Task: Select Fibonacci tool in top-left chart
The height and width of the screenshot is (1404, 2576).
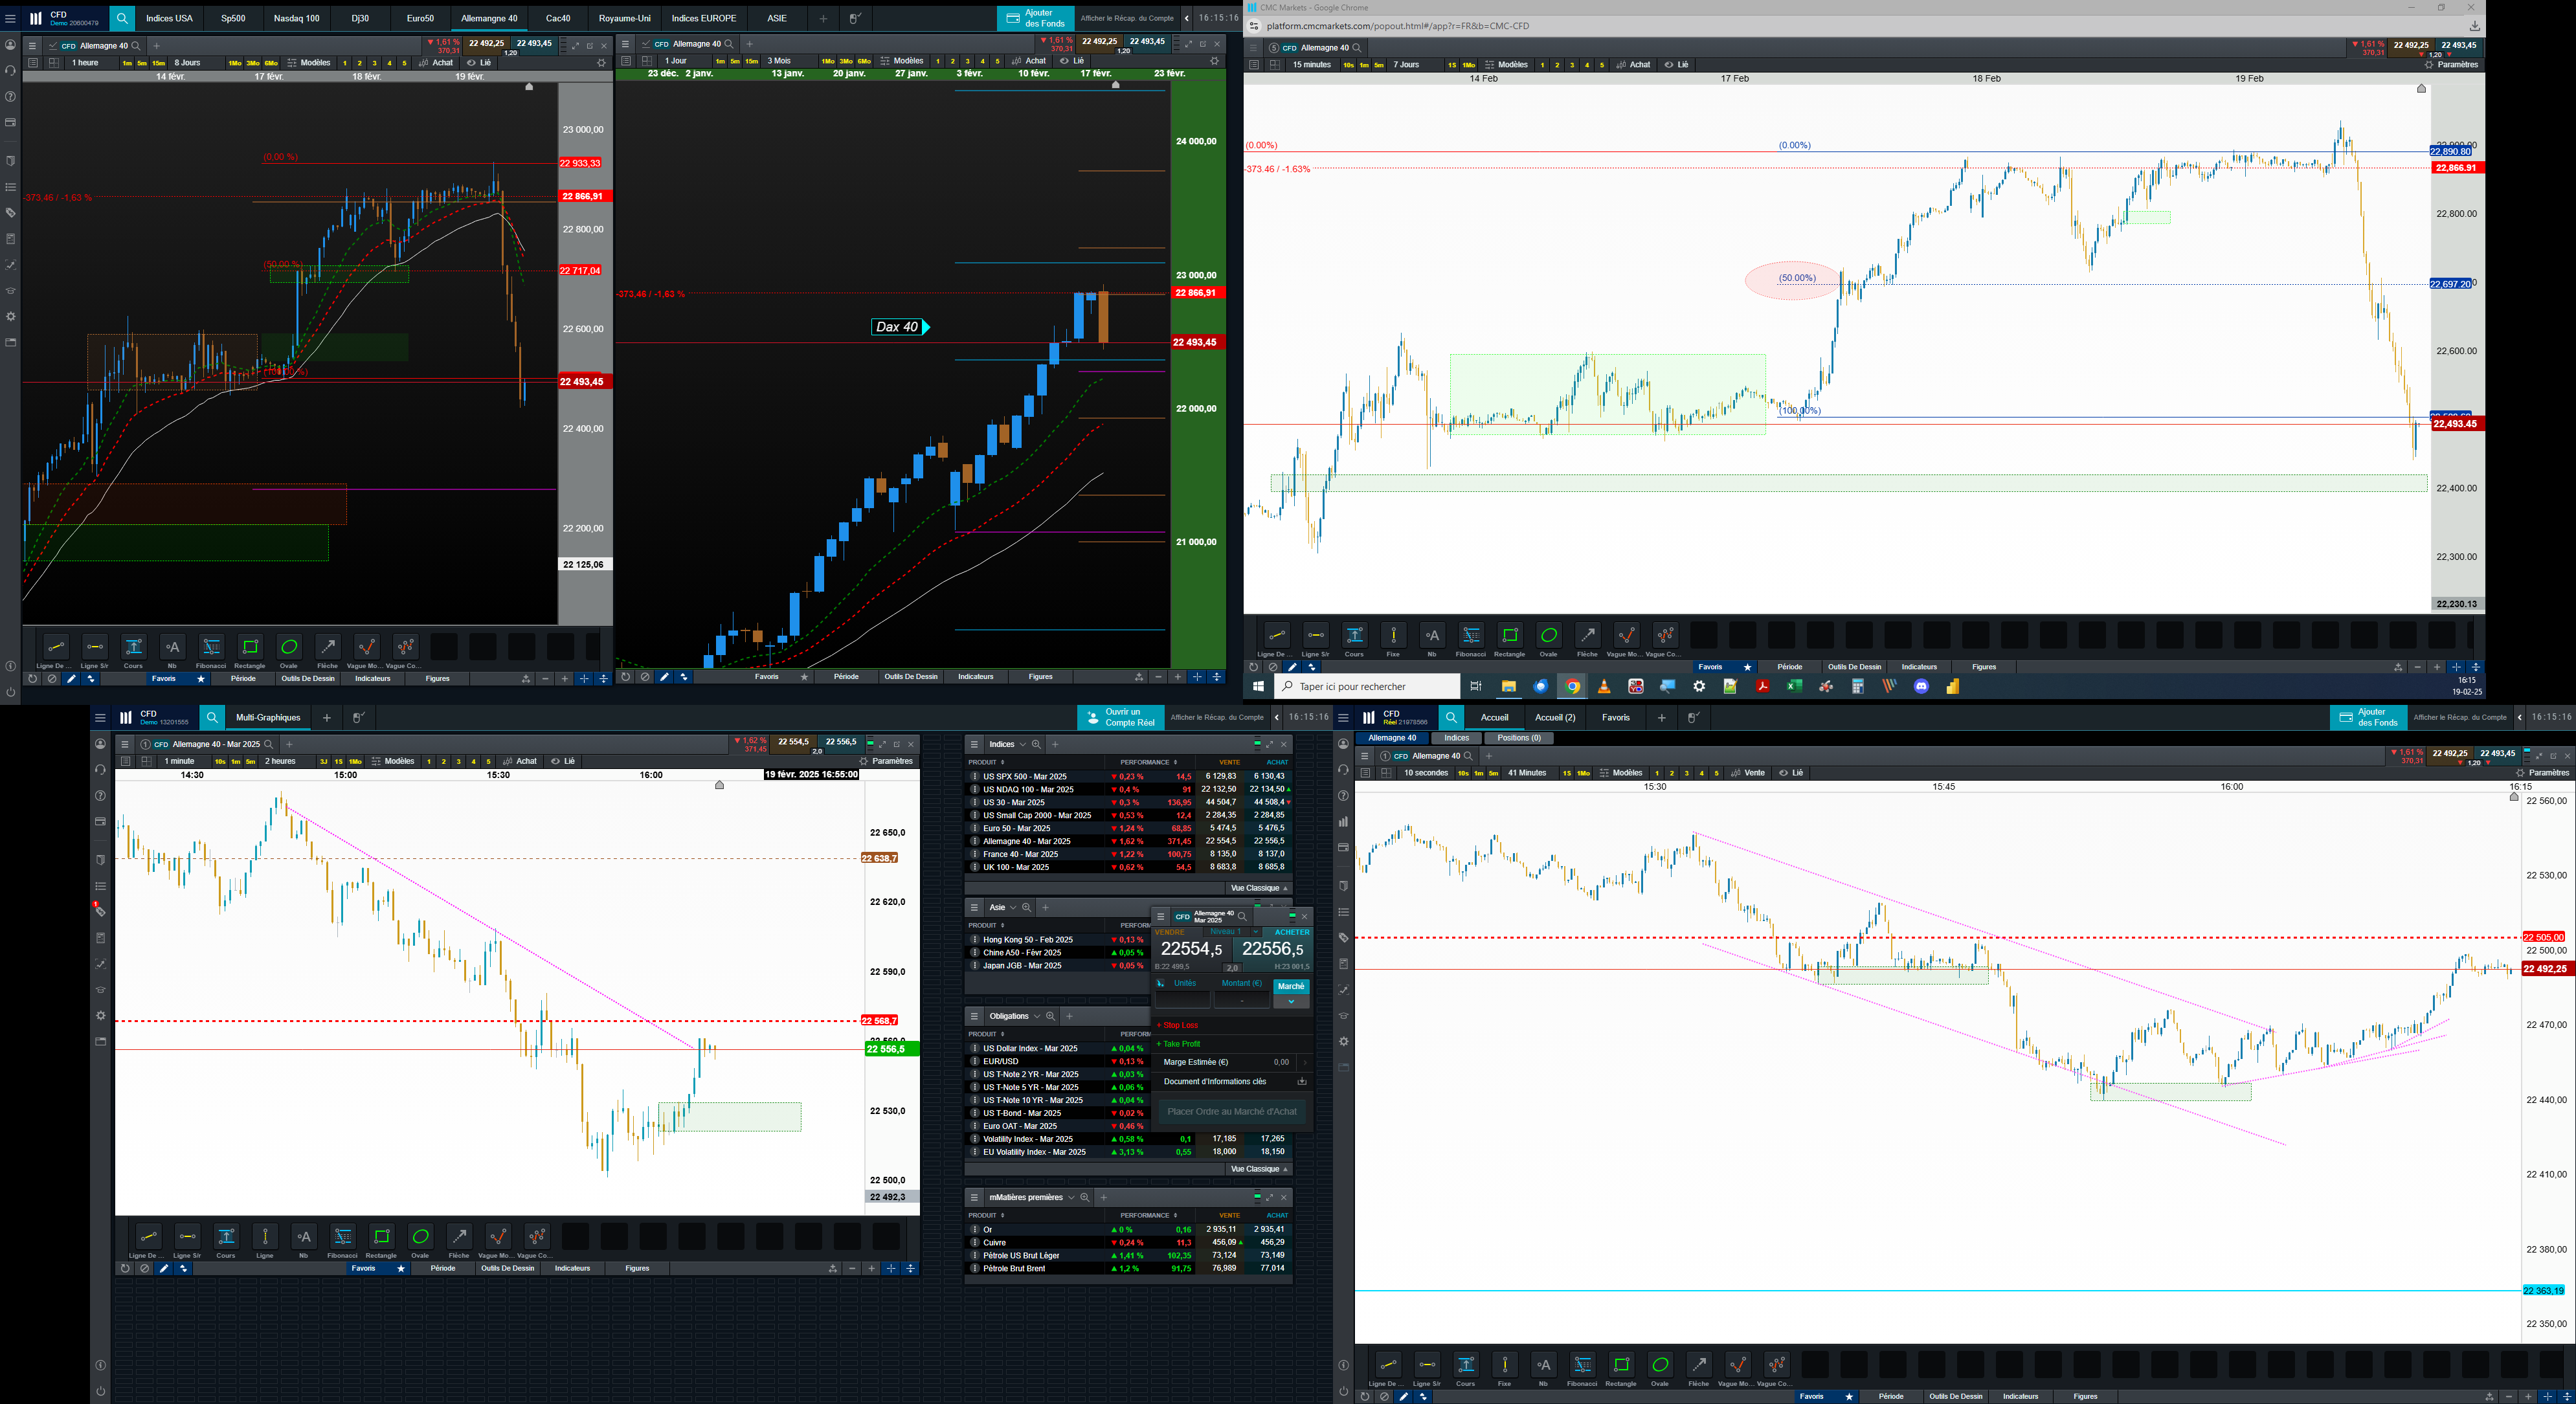Action: (211, 648)
